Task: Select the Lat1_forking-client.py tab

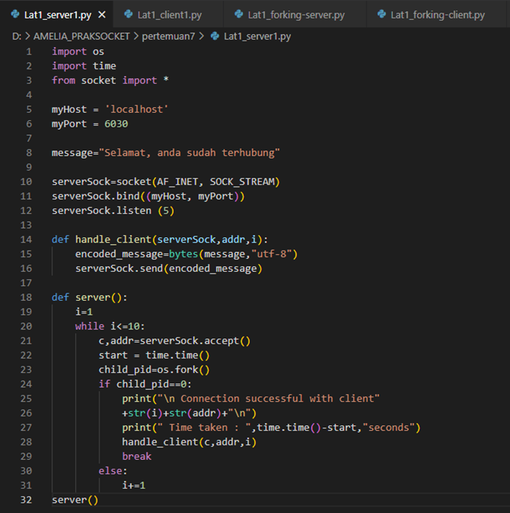Action: tap(437, 15)
